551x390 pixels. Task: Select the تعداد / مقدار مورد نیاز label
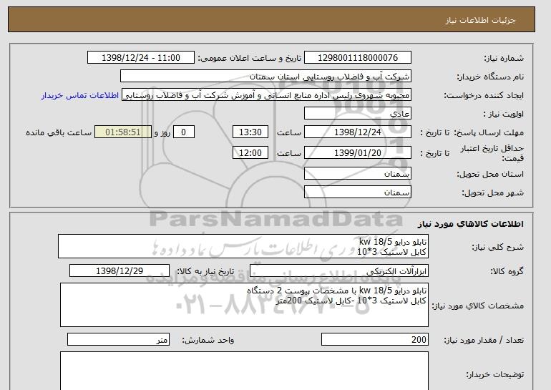tap(484, 340)
